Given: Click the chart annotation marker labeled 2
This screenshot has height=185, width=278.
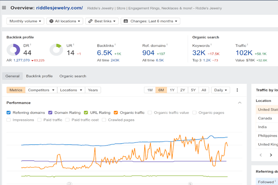Looking at the screenshot, I should [x=69, y=184].
